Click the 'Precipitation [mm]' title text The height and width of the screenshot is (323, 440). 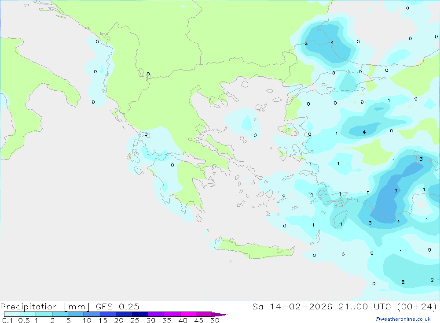(45, 307)
